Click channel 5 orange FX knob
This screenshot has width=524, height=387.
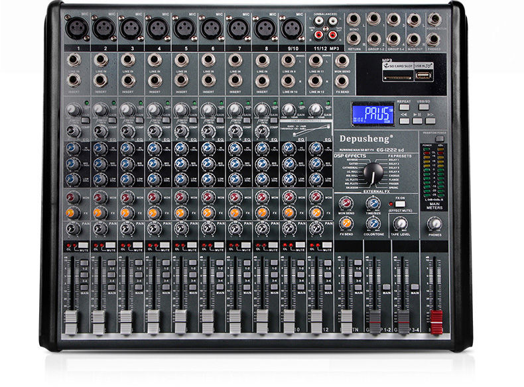coord(180,212)
